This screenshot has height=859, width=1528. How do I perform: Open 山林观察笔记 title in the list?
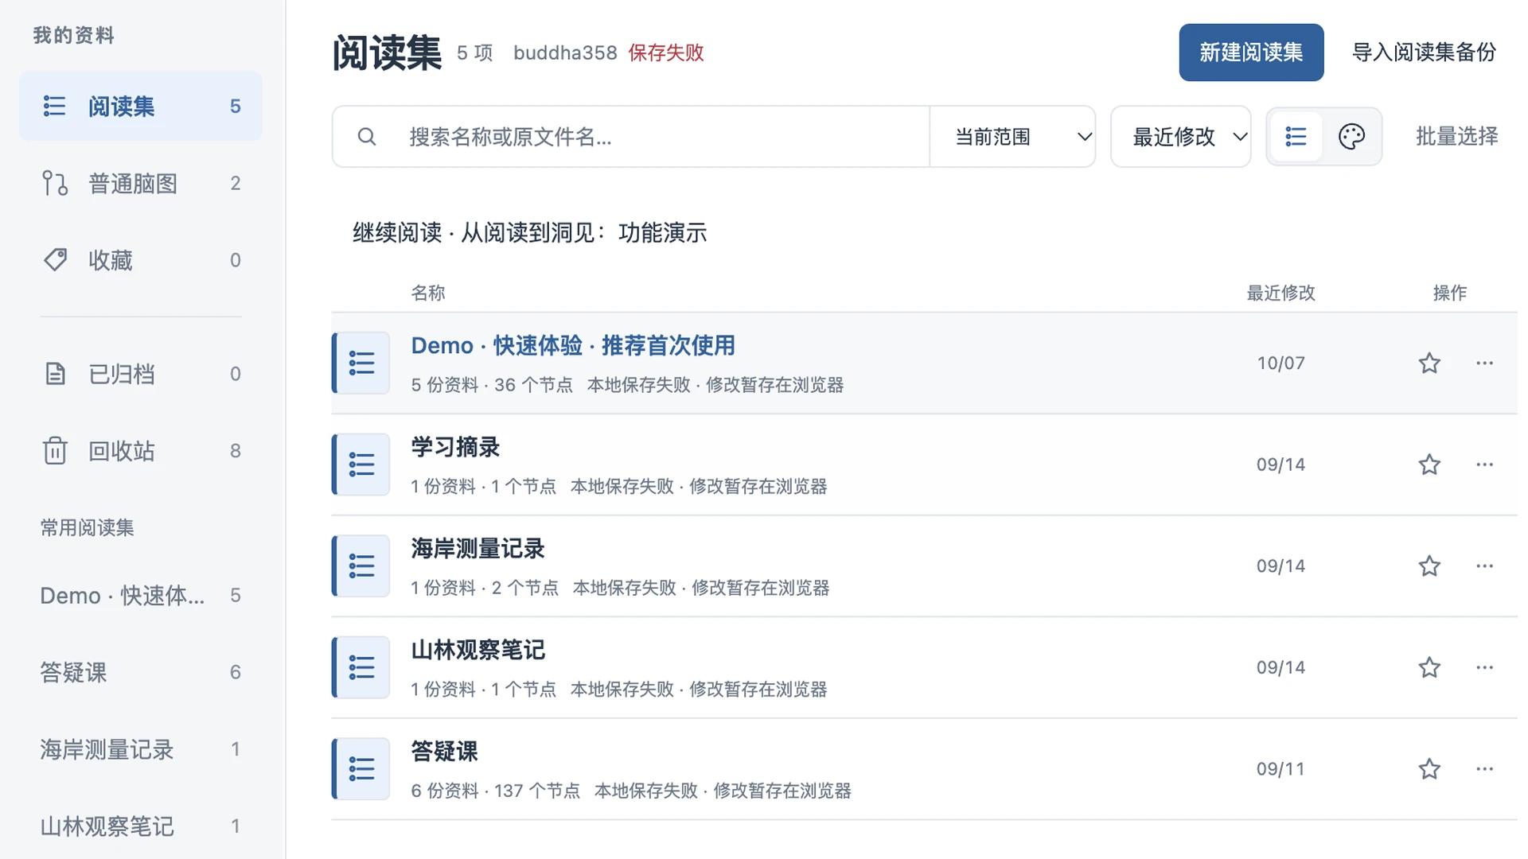tap(477, 650)
